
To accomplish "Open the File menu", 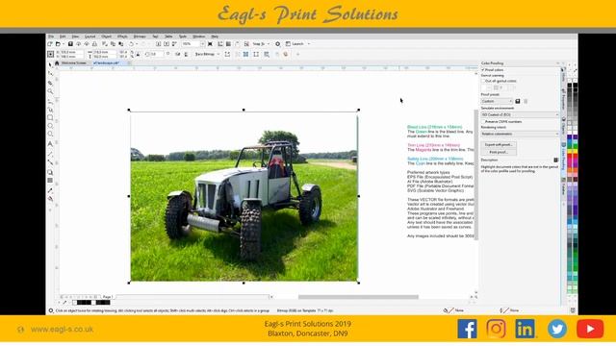I will (51, 37).
